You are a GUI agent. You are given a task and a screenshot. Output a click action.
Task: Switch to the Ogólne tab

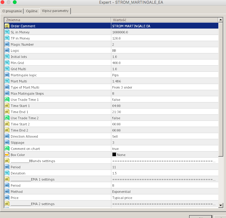pos(32,11)
